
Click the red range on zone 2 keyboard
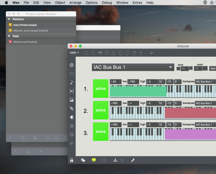[x=190, y=113]
